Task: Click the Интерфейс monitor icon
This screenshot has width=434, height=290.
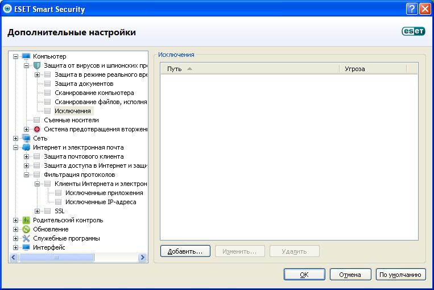Action: click(x=26, y=247)
